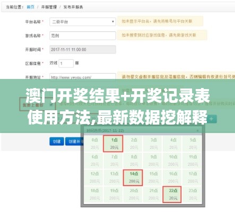Close the 时间选择 popup with the X icon

click(x=198, y=131)
